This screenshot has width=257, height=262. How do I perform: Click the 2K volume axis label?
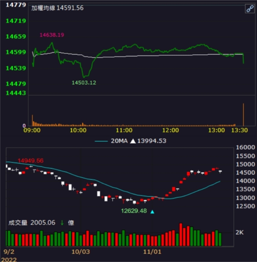click(239, 232)
